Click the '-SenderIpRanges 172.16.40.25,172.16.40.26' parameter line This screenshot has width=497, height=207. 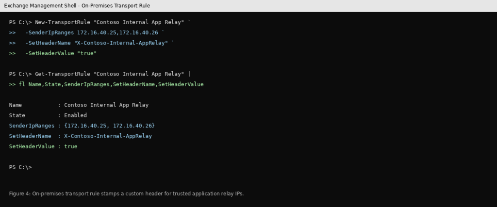[87, 32]
